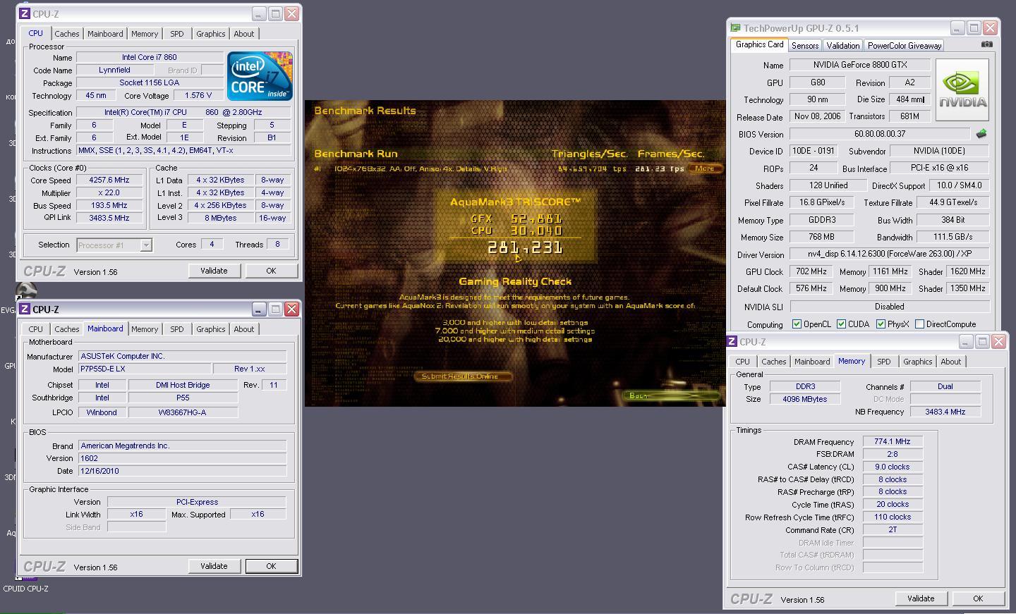The width and height of the screenshot is (1016, 614).
Task: Switch to Sensors tab in GPU-Z
Action: 805,45
